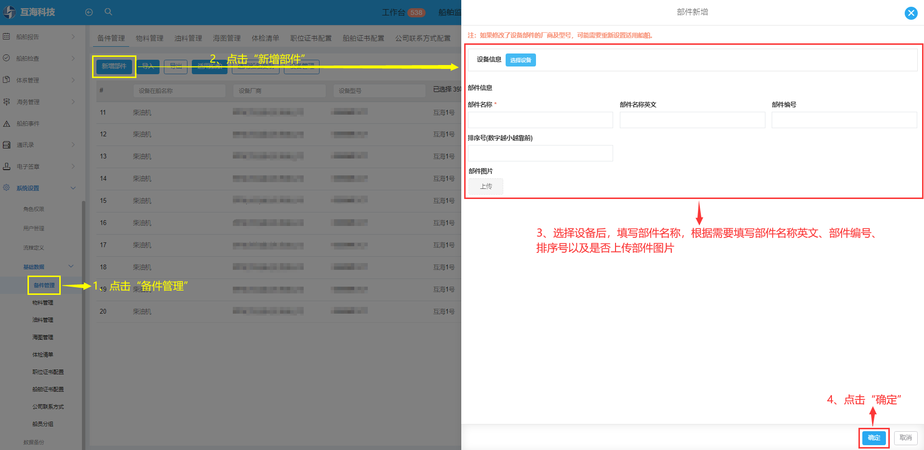
Task: Select 柴油机 in row 15
Action: click(142, 200)
